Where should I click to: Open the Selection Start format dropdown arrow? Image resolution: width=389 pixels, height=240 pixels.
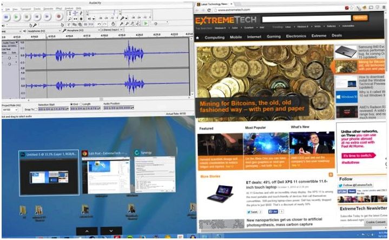(x=68, y=109)
